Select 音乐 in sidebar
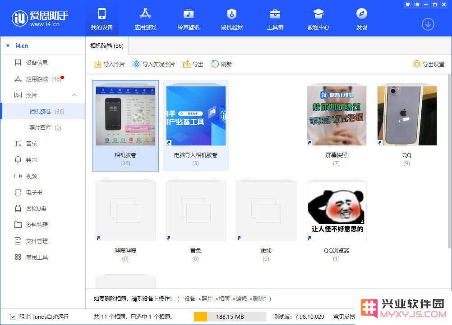 click(x=43, y=144)
